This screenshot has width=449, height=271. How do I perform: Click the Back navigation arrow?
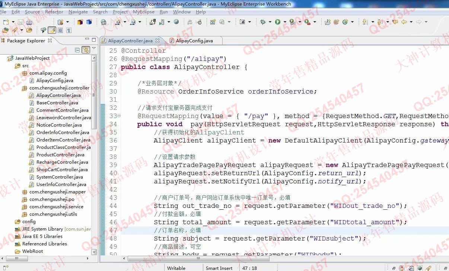coord(404,22)
